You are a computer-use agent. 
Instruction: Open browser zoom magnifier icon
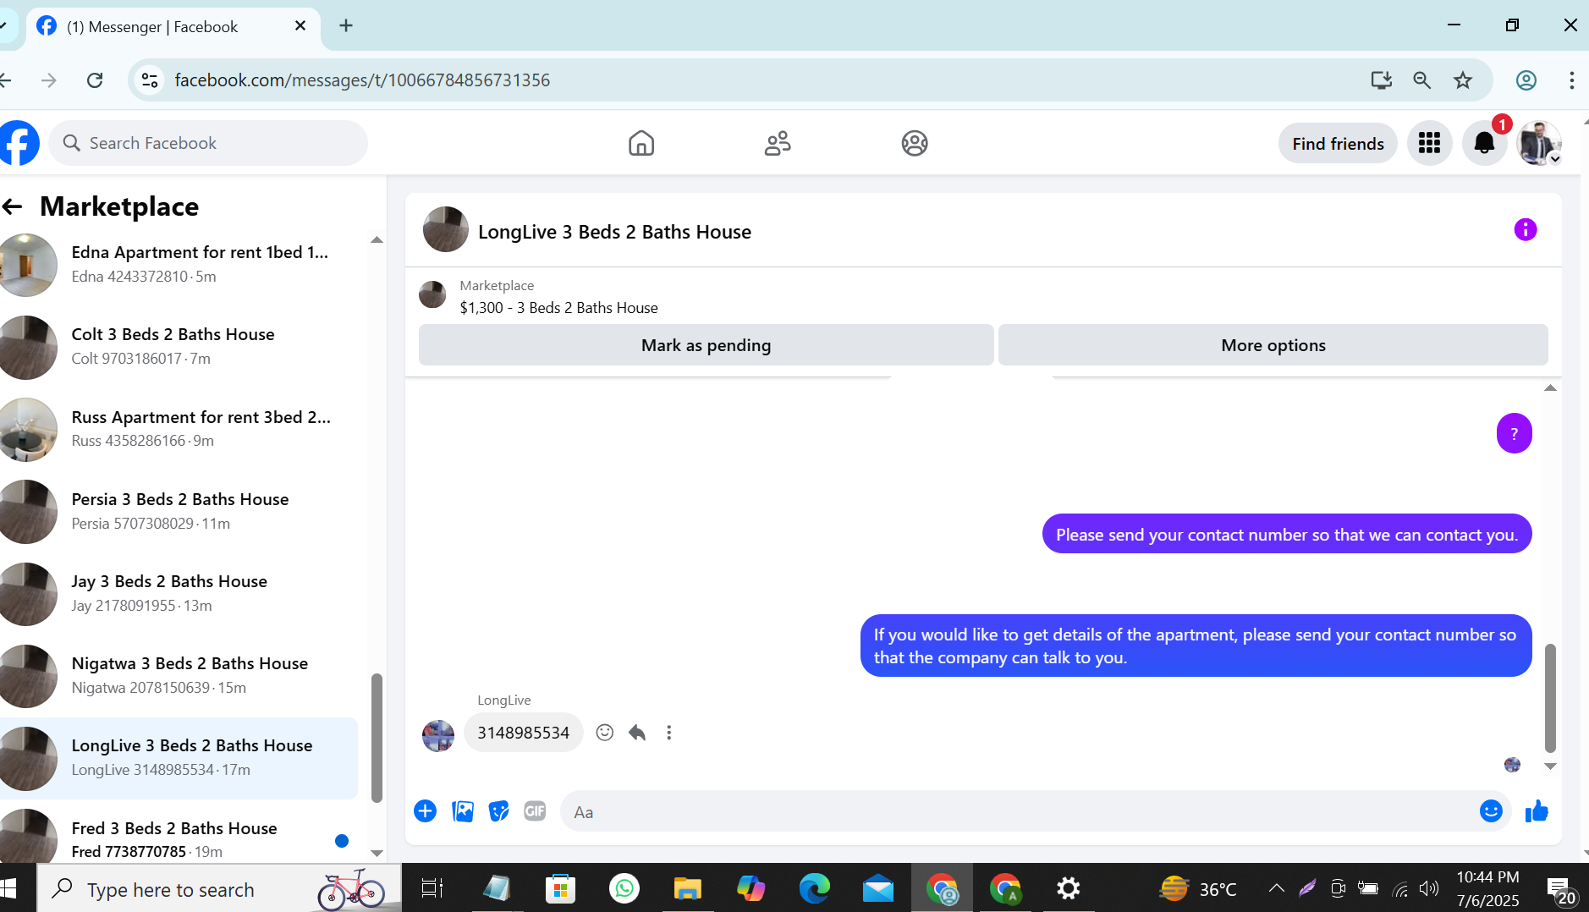coord(1422,80)
